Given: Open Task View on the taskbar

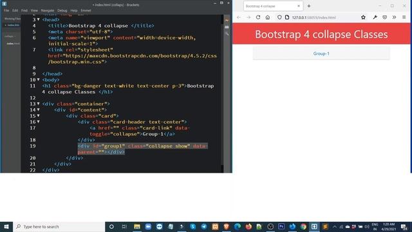Looking at the screenshot, I should [124, 226].
